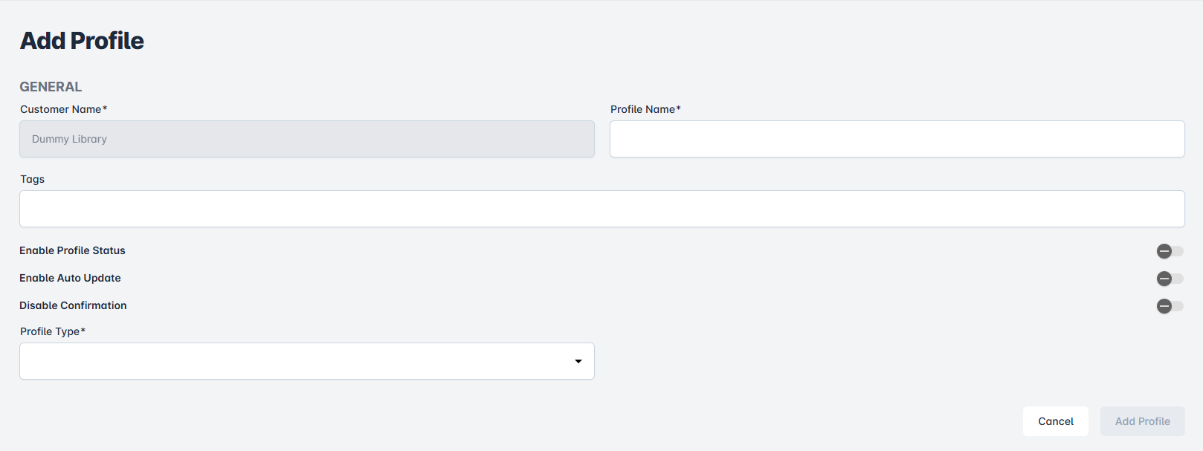This screenshot has height=451, width=1203.
Task: Click the Add Profile page heading
Action: click(x=82, y=41)
